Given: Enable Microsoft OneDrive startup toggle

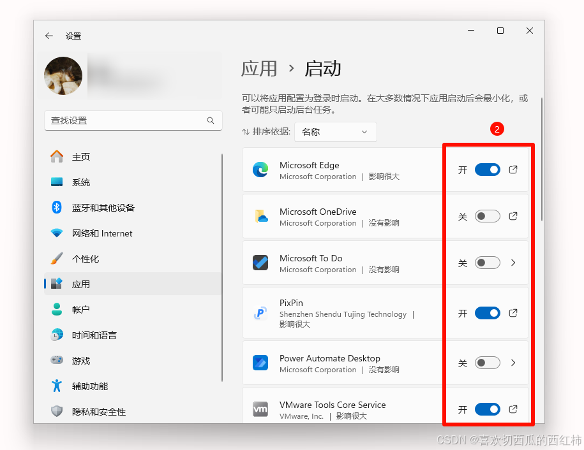Looking at the screenshot, I should tap(487, 216).
